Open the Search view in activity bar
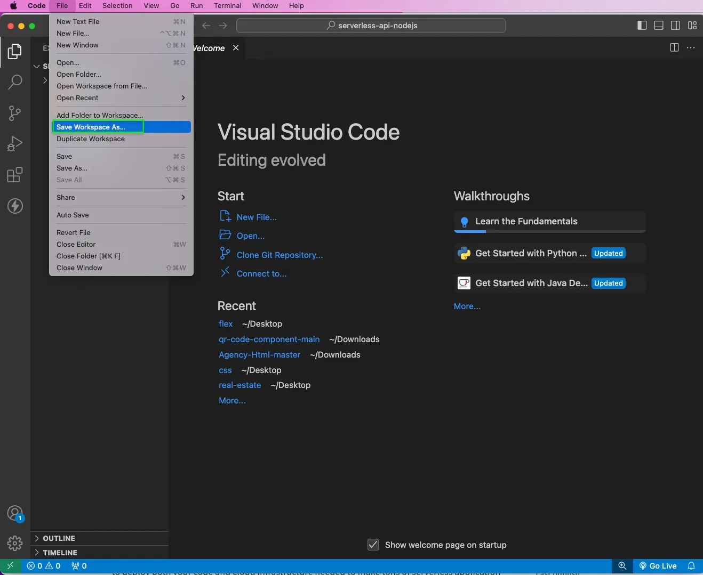 point(15,82)
